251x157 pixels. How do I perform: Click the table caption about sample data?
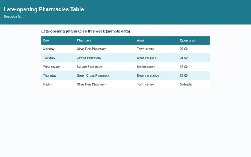[x=85, y=31]
